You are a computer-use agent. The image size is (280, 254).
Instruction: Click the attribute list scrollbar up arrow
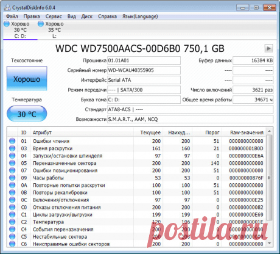tap(269, 131)
